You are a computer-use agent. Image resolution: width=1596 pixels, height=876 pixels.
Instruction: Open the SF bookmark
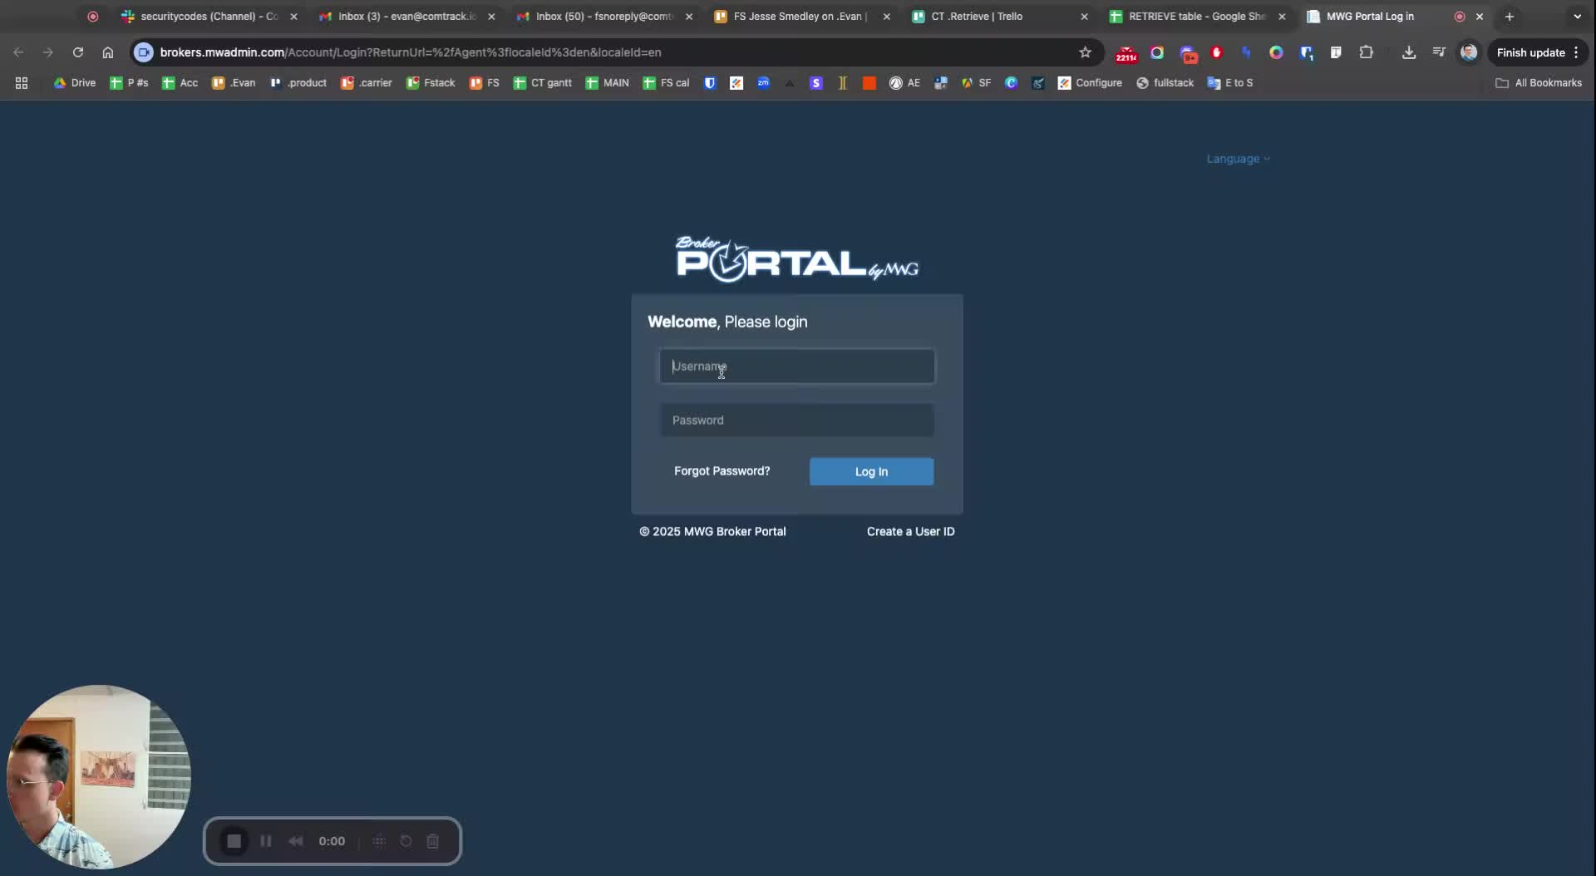976,83
